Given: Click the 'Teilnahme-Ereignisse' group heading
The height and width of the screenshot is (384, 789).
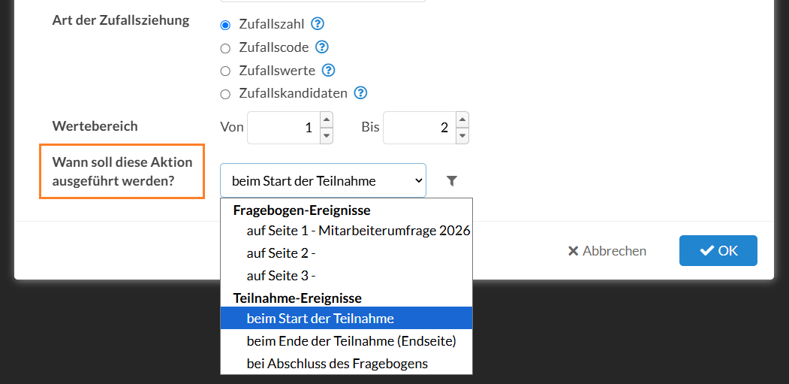Looking at the screenshot, I should pos(297,298).
